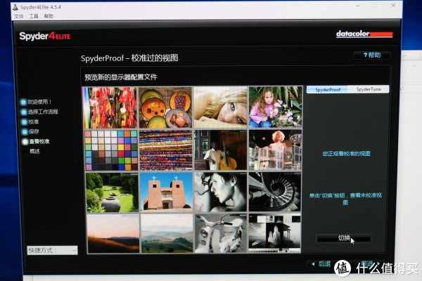Open the doll and buildings thumbnail
The width and height of the screenshot is (422, 281).
pos(275,150)
